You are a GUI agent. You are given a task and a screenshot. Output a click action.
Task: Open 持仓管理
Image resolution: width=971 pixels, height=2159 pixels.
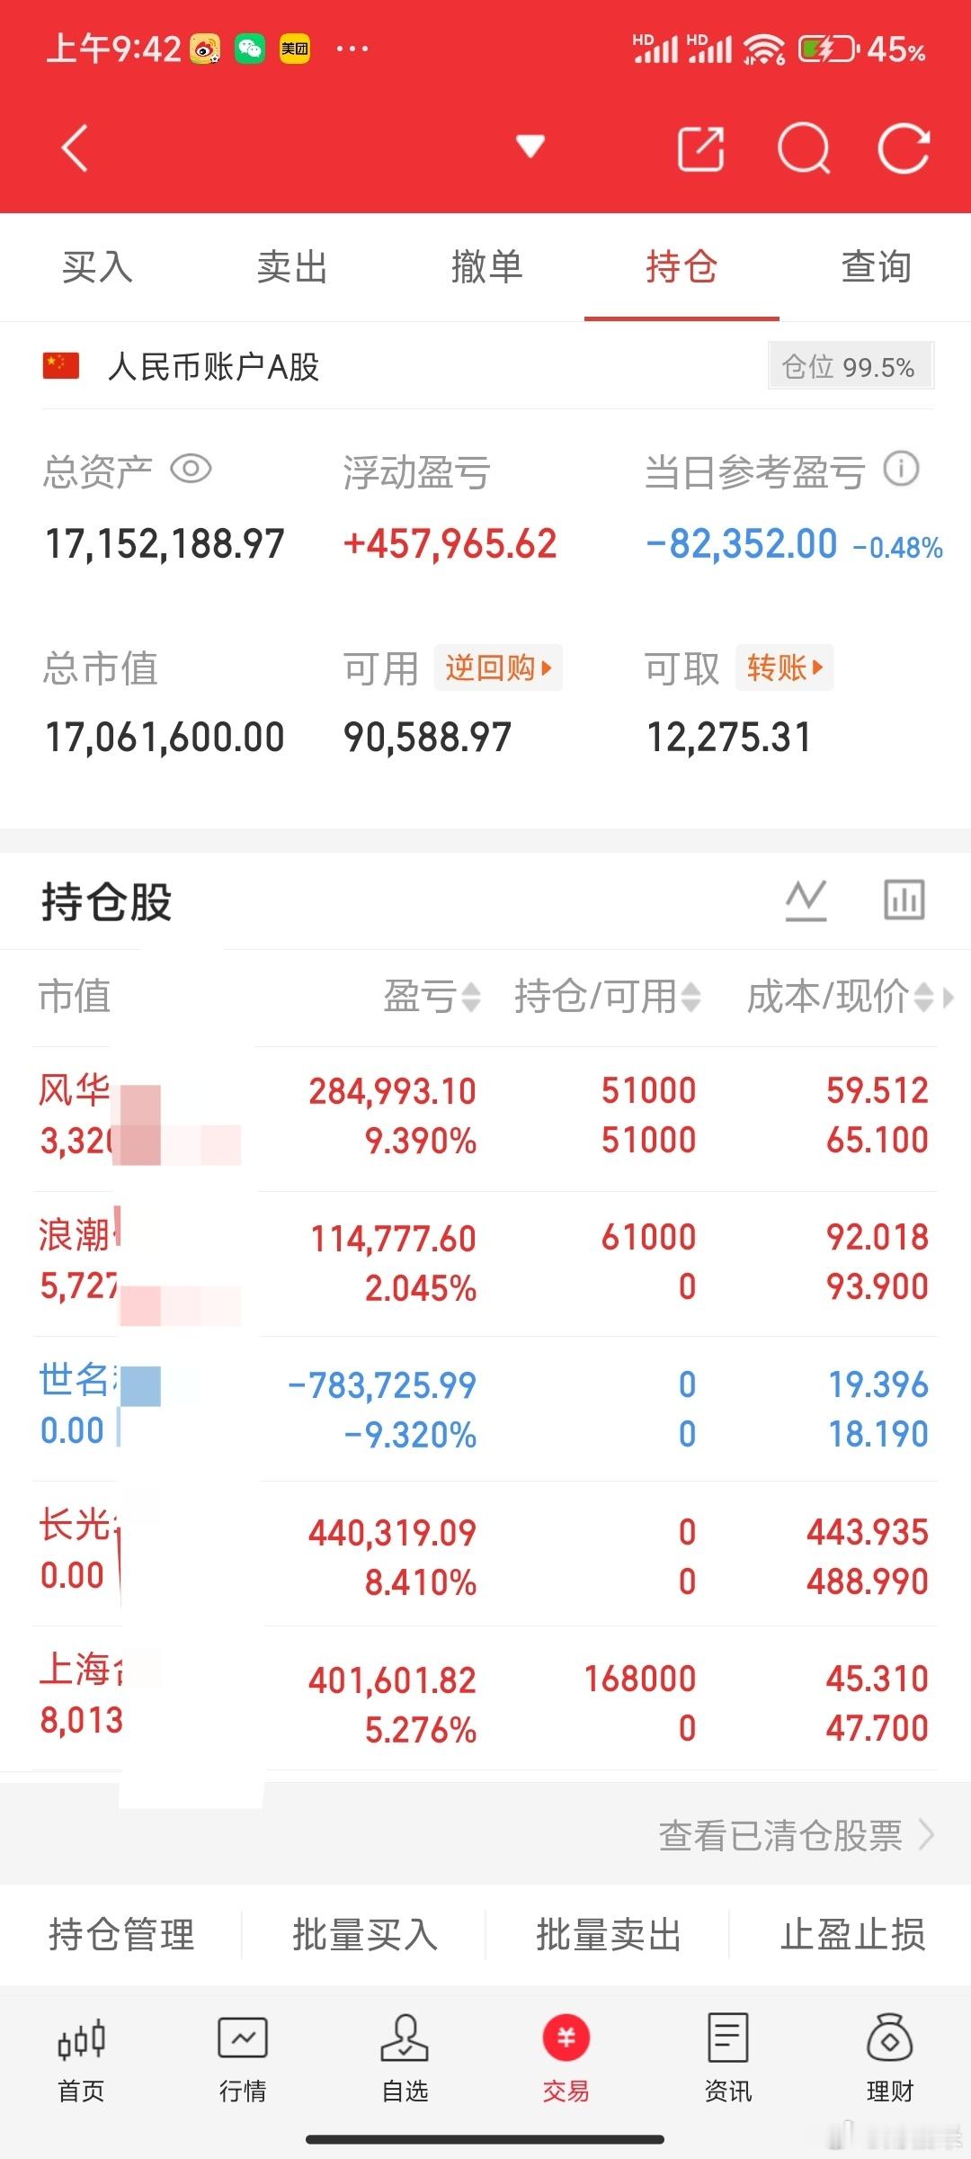[x=121, y=1934]
